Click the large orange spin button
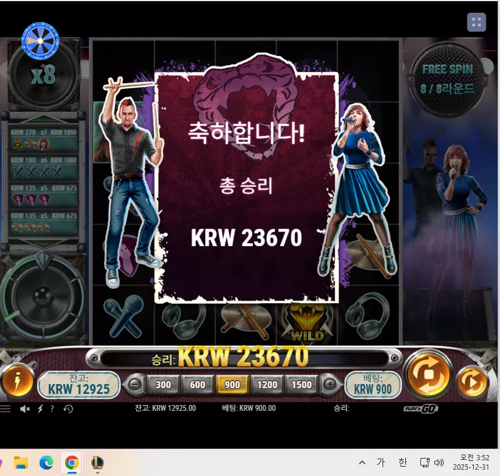500x476 pixels. click(x=428, y=375)
